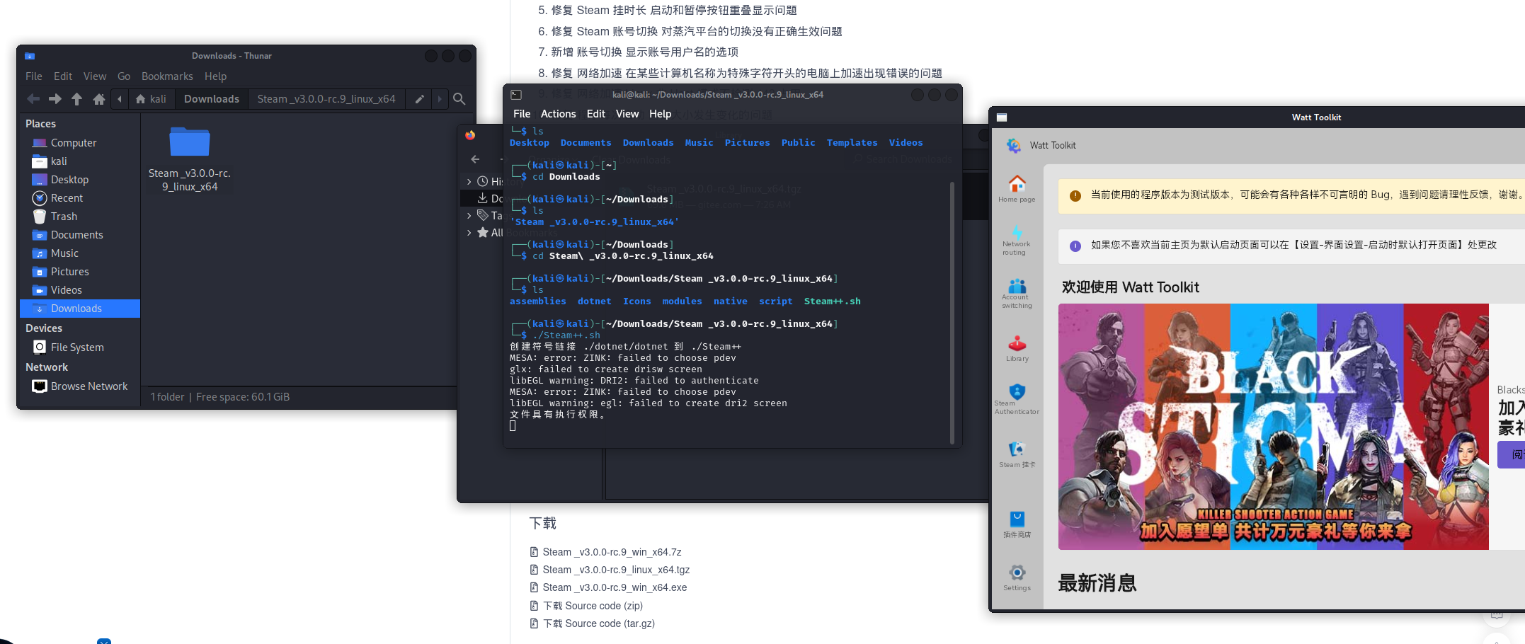Click the warning icon in yellow banner
The width and height of the screenshot is (1525, 644).
pyautogui.click(x=1075, y=195)
